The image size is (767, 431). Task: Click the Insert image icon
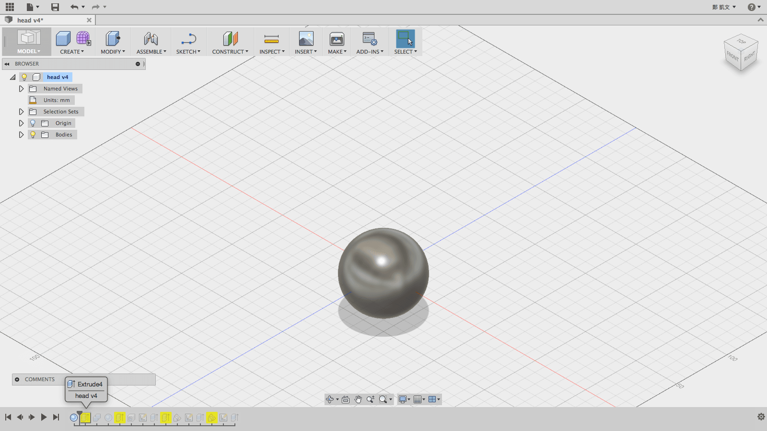click(x=306, y=38)
